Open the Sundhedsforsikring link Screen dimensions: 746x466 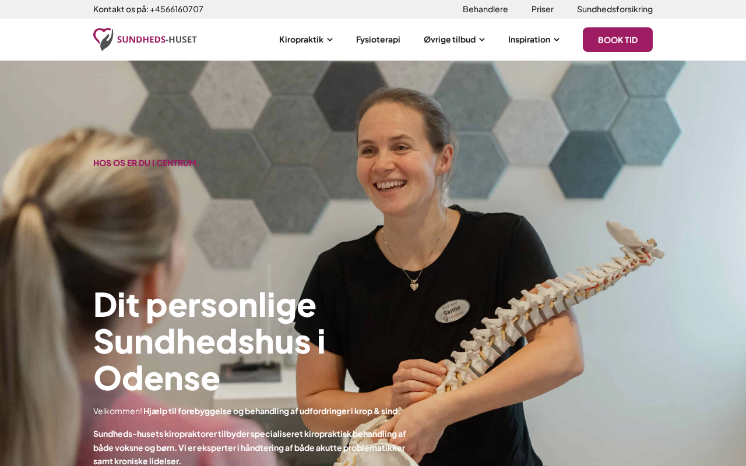pos(615,9)
